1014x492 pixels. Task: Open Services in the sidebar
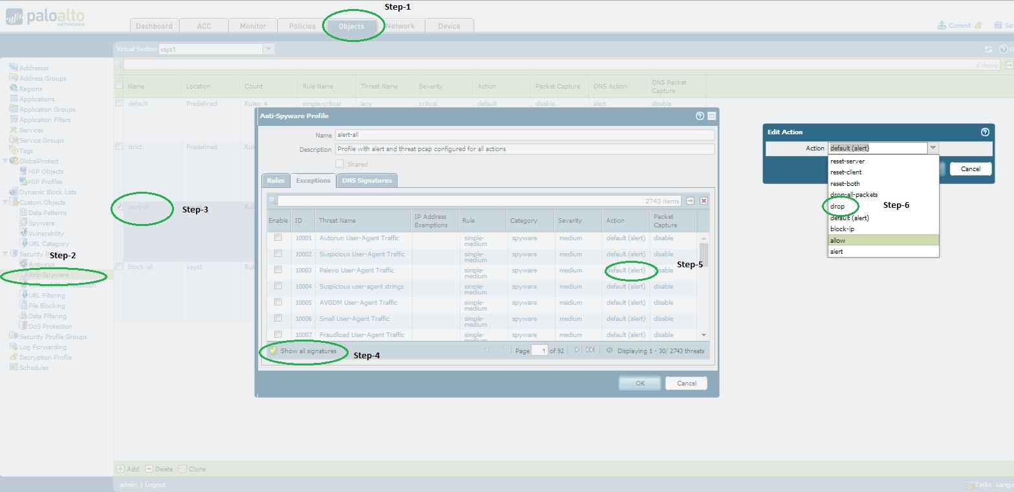click(x=32, y=130)
